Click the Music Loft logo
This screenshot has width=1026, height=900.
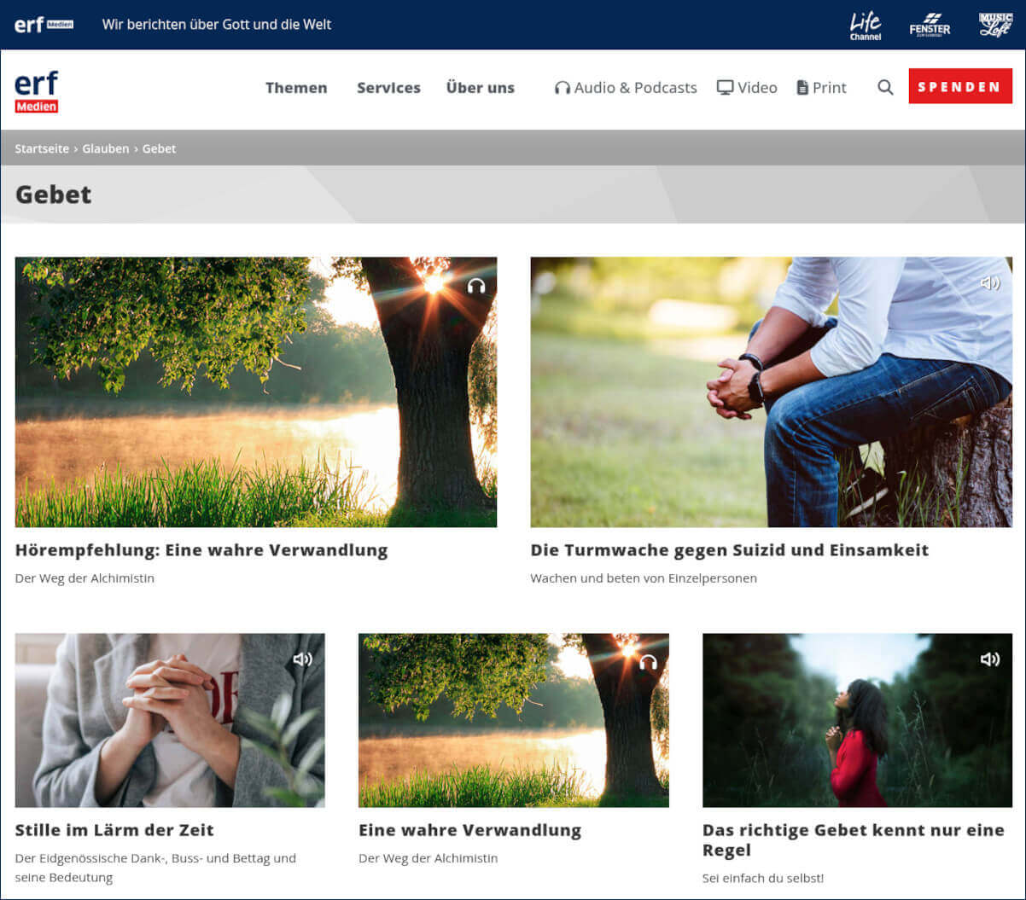[x=994, y=25]
